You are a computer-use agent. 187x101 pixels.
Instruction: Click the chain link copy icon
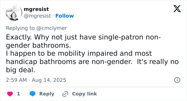click(x=65, y=94)
